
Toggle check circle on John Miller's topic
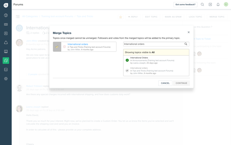[127, 71]
